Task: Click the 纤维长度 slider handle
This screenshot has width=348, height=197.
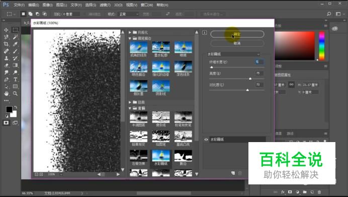Action: [x=212, y=67]
